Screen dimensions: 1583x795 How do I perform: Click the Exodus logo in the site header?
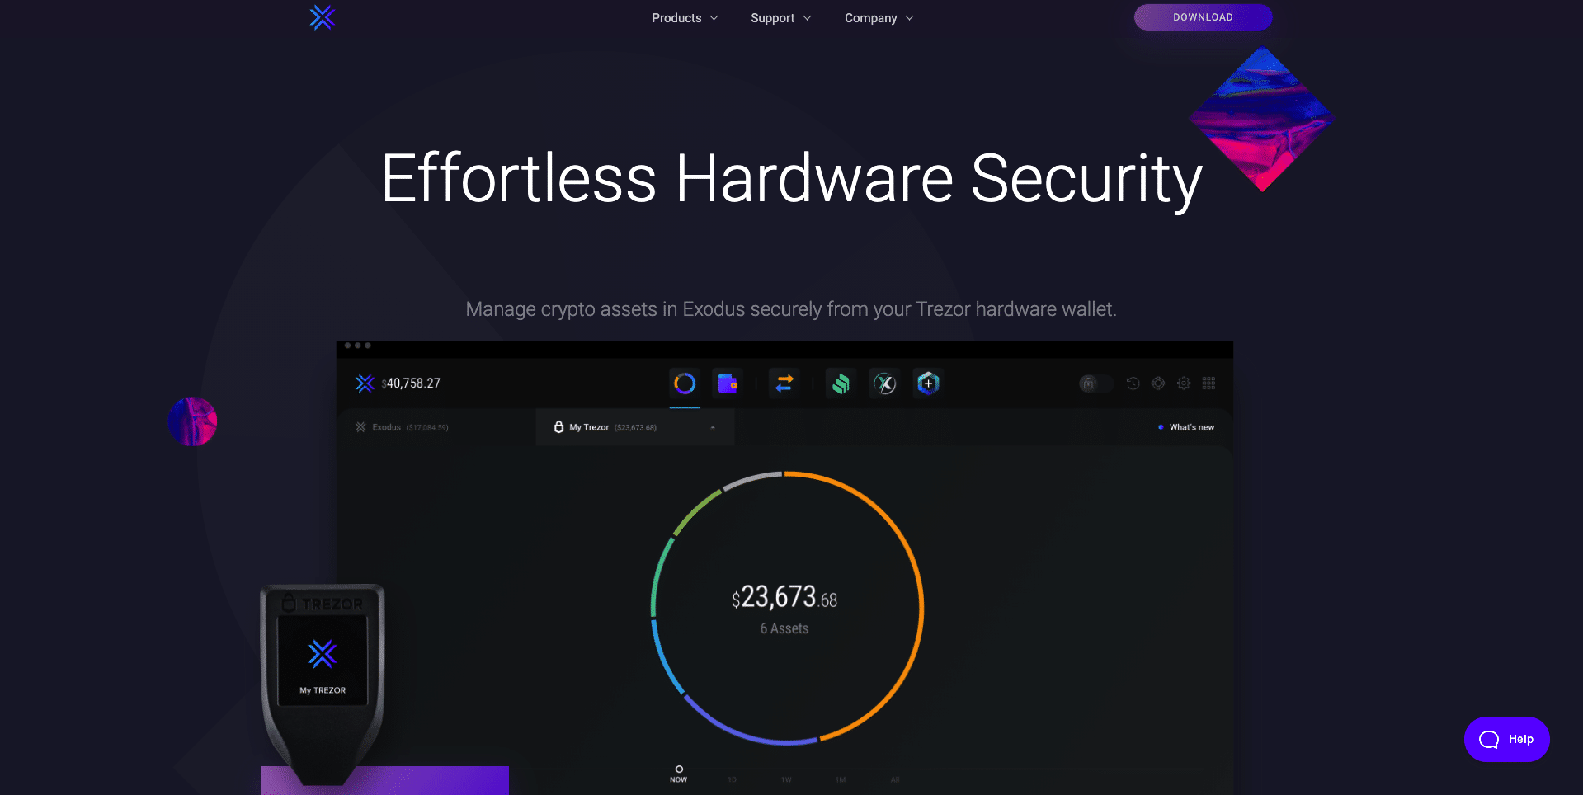click(x=322, y=17)
